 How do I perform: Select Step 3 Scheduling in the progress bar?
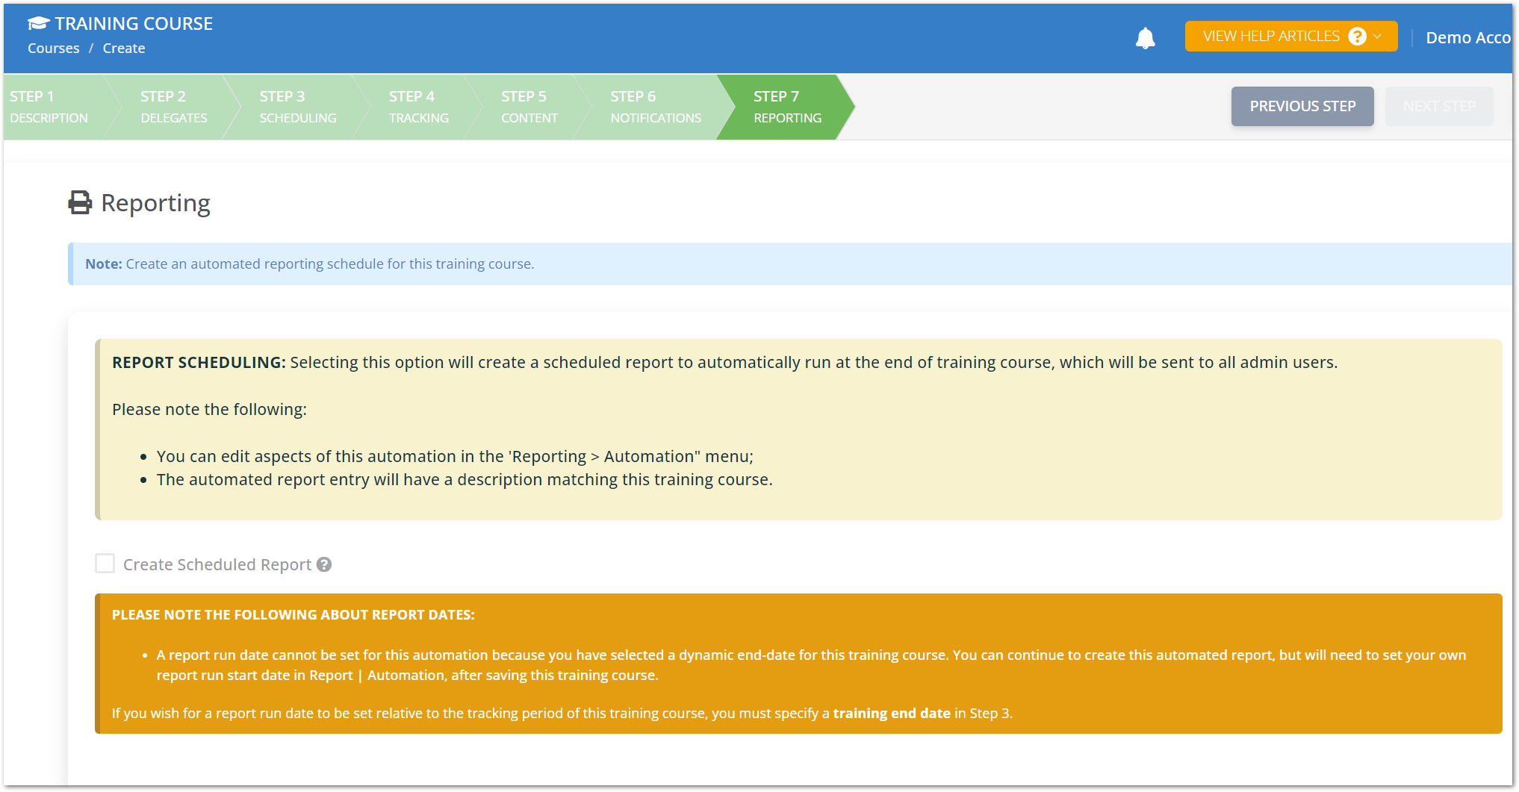(297, 106)
